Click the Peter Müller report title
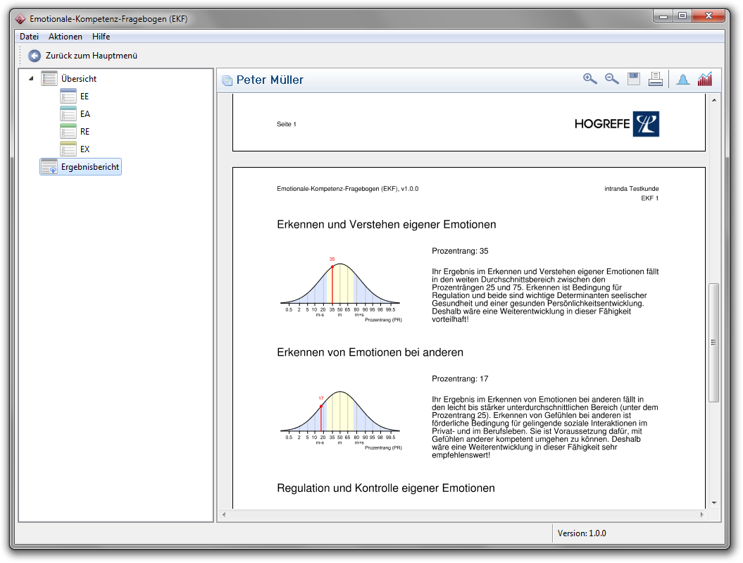This screenshot has height=563, width=743. [270, 80]
